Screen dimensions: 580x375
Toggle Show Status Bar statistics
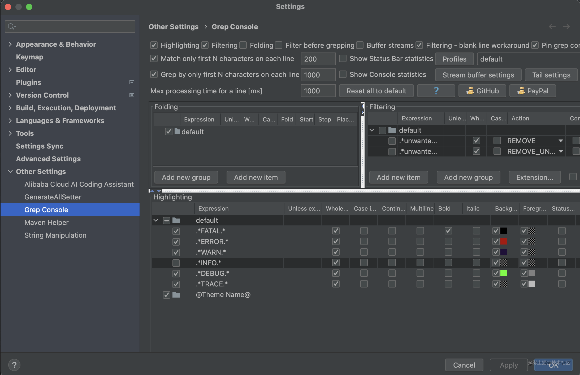click(343, 58)
